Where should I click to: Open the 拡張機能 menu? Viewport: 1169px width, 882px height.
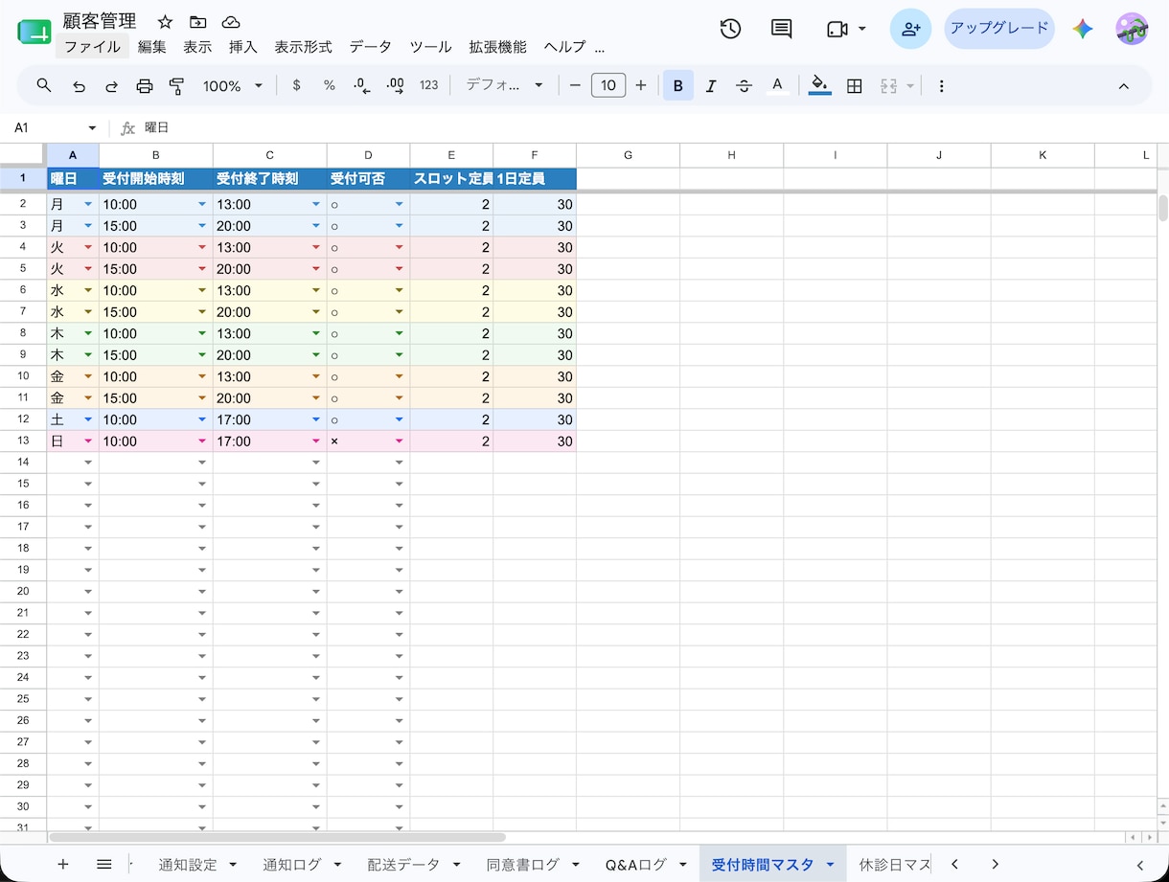click(x=497, y=46)
